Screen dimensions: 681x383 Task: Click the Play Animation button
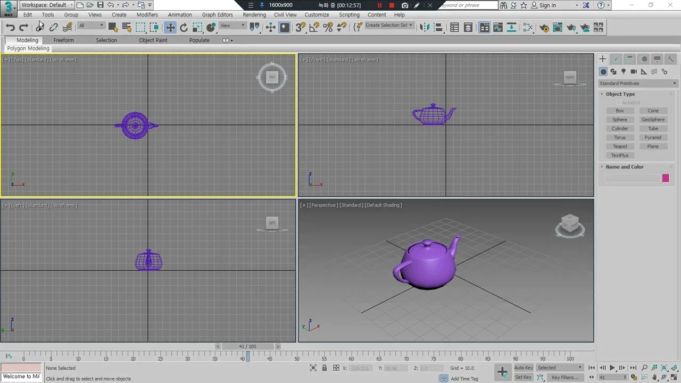pos(612,368)
